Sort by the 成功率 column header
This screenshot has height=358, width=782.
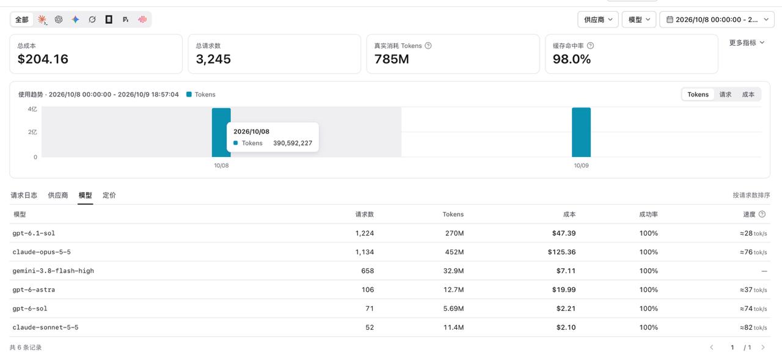click(648, 214)
